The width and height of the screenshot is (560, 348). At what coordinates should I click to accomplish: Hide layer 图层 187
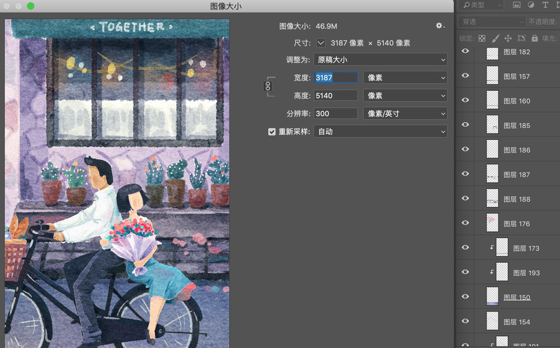465,173
